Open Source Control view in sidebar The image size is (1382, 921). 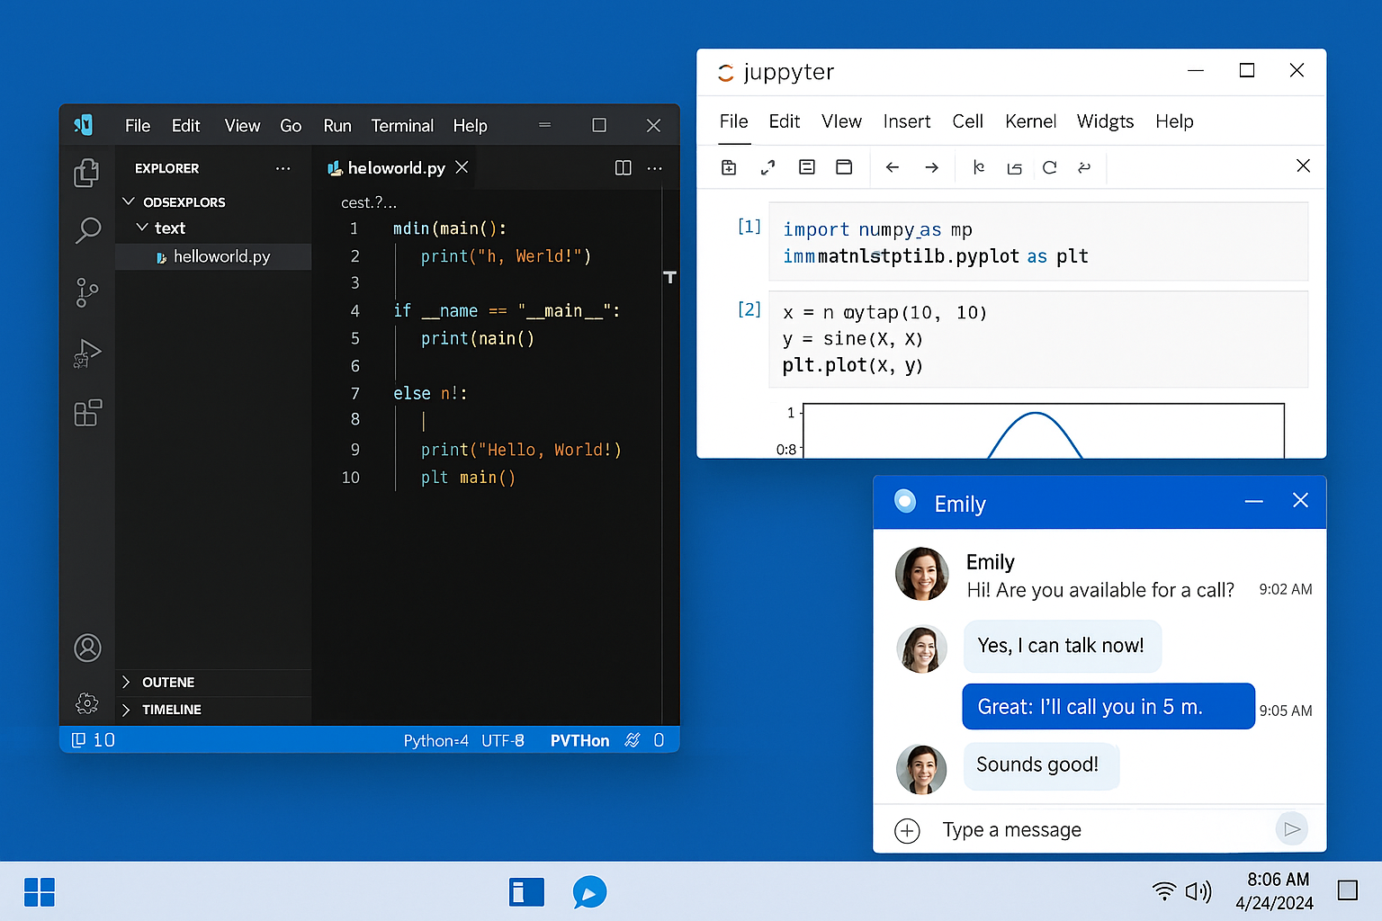pos(87,292)
